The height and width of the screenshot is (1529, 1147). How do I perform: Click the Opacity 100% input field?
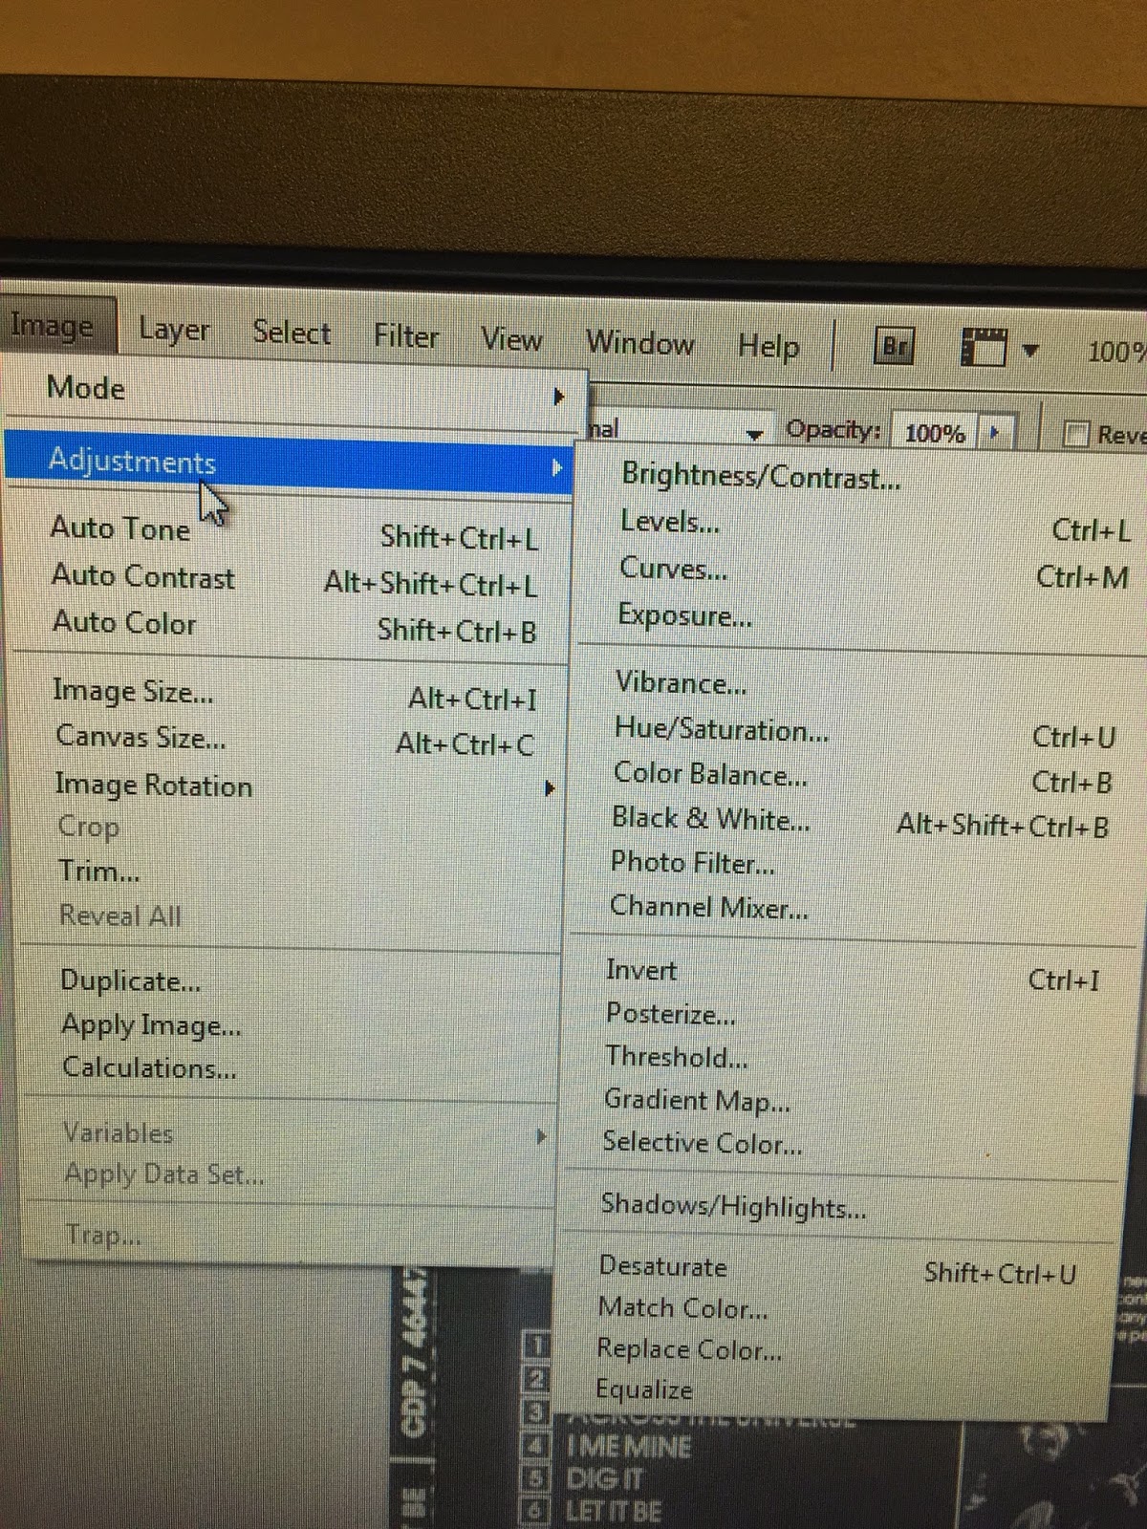pyautogui.click(x=934, y=433)
